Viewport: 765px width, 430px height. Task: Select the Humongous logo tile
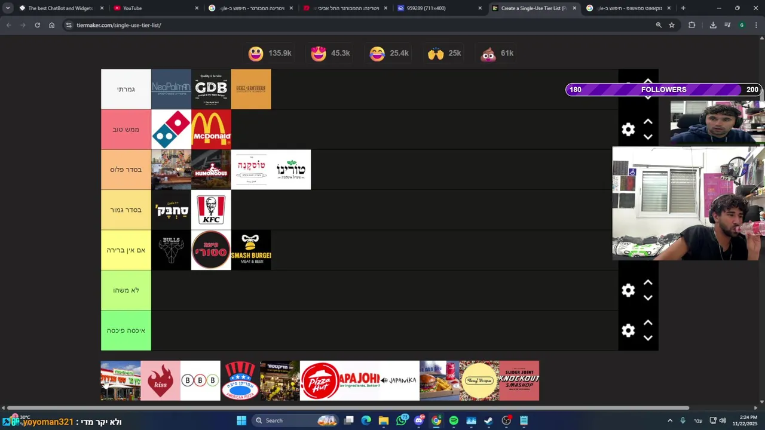click(x=211, y=170)
